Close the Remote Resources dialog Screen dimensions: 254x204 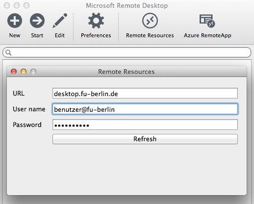[x=14, y=72]
